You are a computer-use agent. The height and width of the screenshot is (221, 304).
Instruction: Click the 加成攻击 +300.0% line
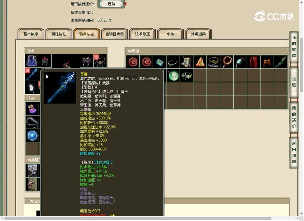[x=95, y=118]
